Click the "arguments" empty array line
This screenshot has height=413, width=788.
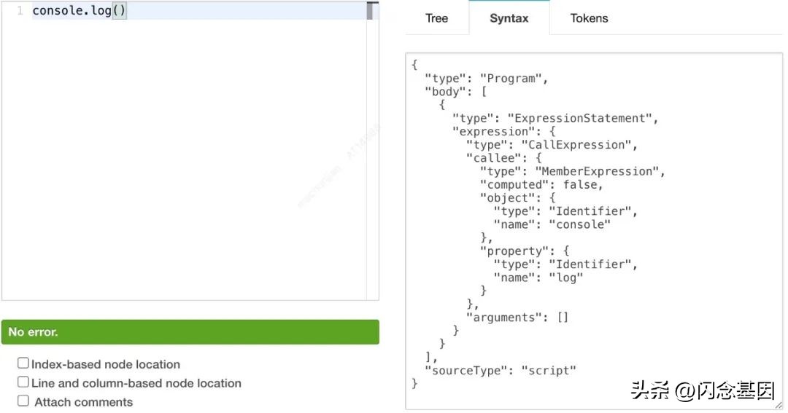click(517, 317)
